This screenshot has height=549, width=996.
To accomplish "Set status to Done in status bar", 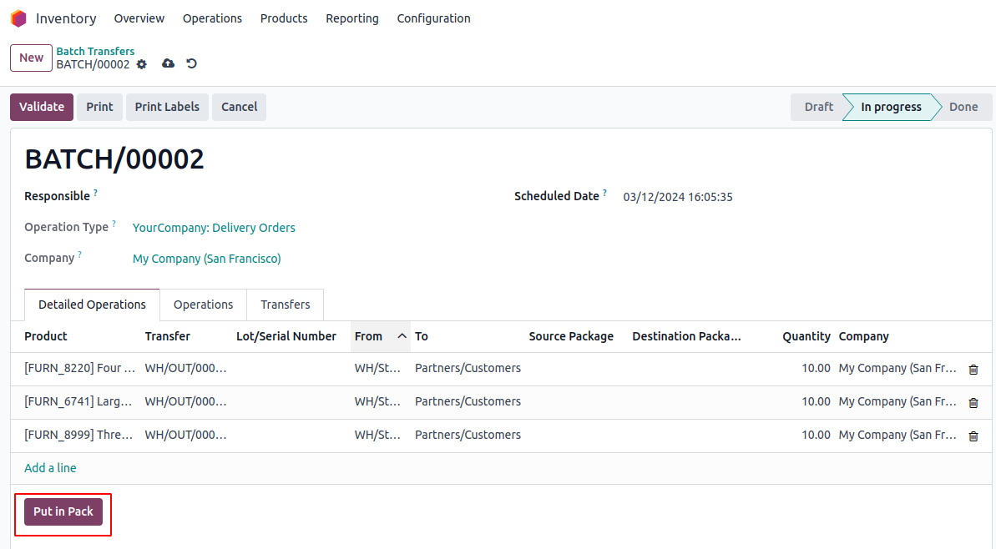I will [963, 107].
